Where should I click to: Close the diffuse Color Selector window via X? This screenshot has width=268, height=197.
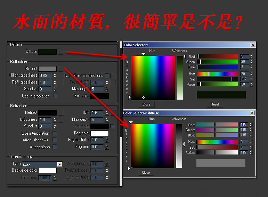point(252,113)
